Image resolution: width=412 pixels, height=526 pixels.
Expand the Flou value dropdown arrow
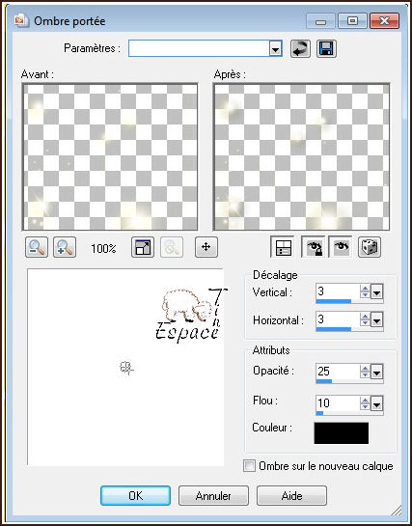[x=377, y=404]
